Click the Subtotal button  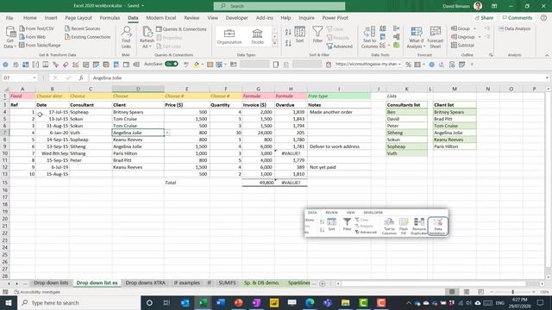pyautogui.click(x=463, y=46)
